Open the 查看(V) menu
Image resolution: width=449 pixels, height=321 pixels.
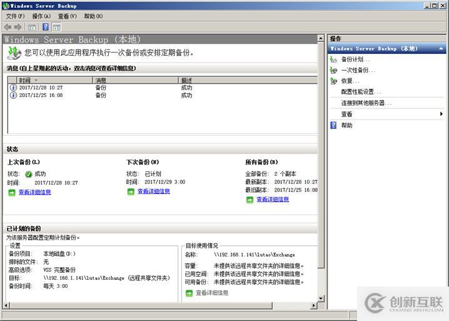(68, 16)
